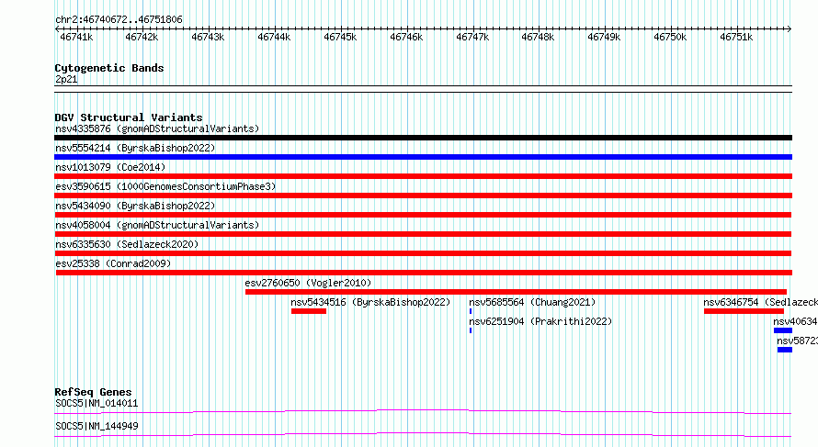The height and width of the screenshot is (447, 818).
Task: Open nsv5434516 ByrskaBishop2022 label
Action: [370, 302]
